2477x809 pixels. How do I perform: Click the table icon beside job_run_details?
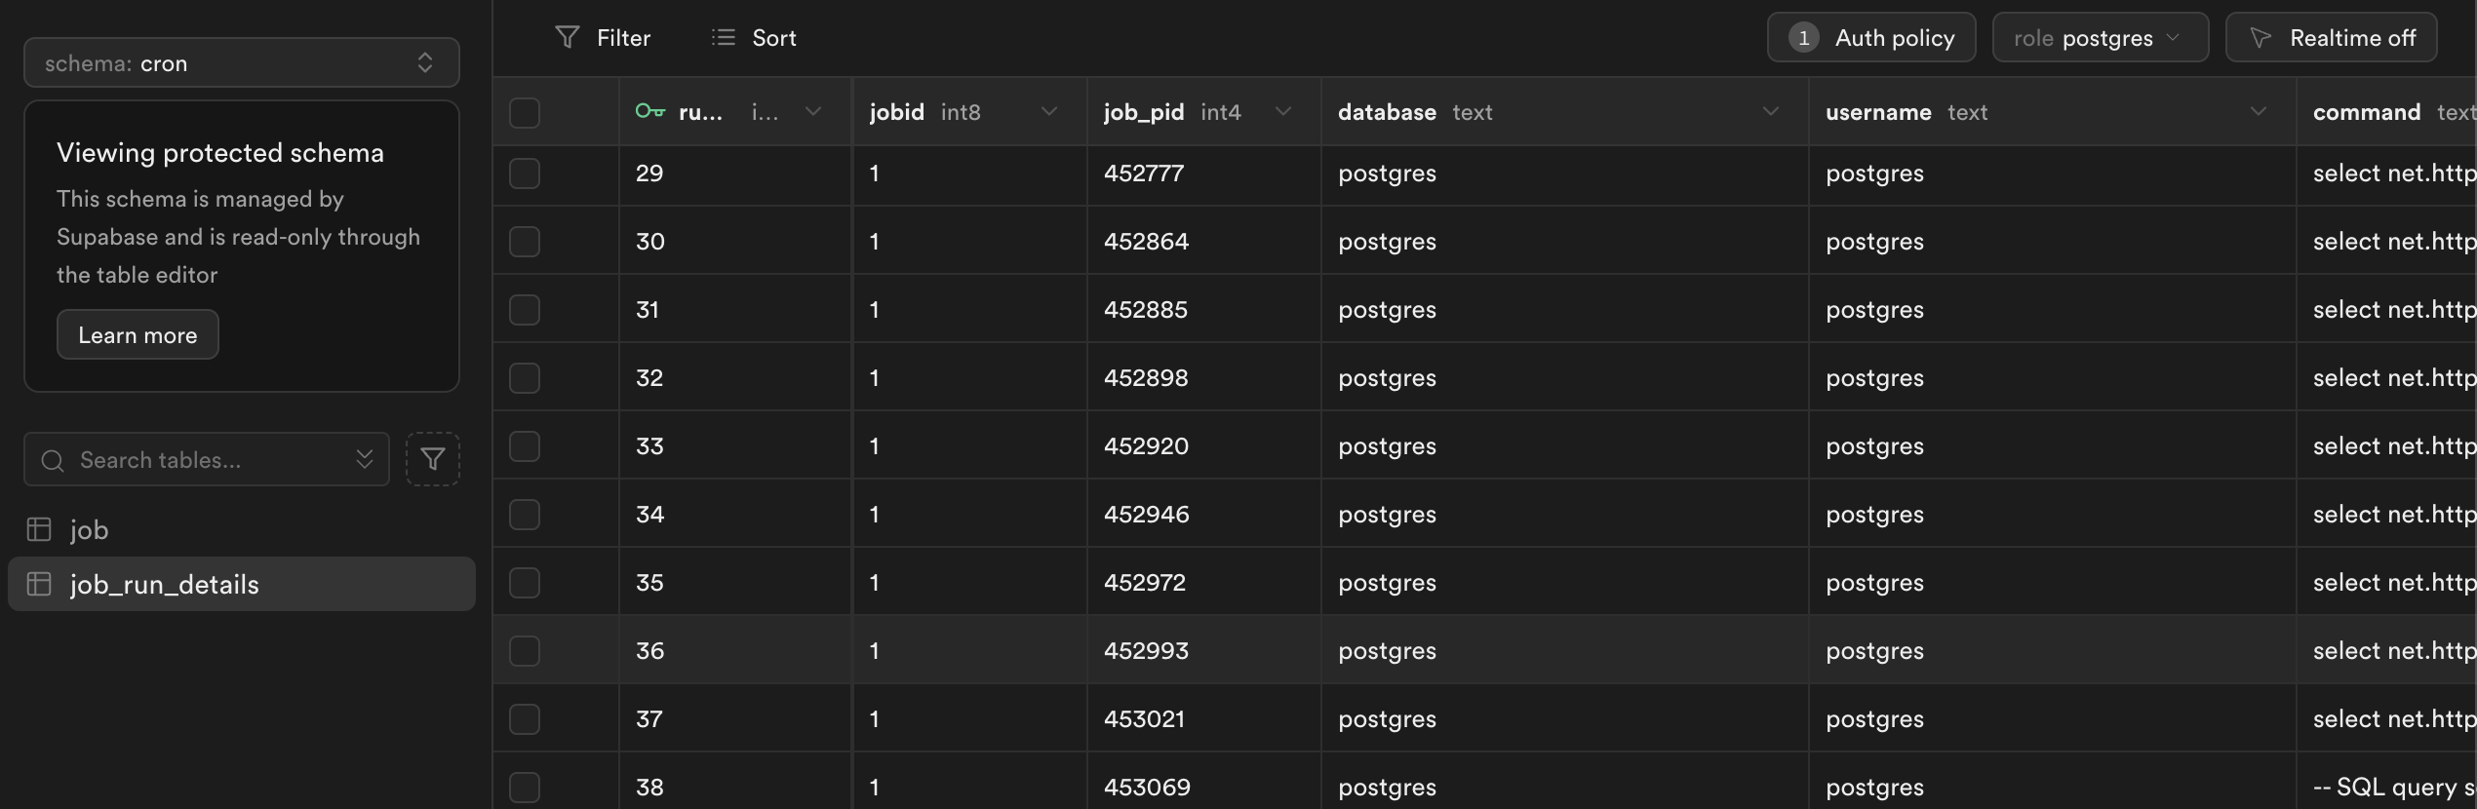(39, 584)
